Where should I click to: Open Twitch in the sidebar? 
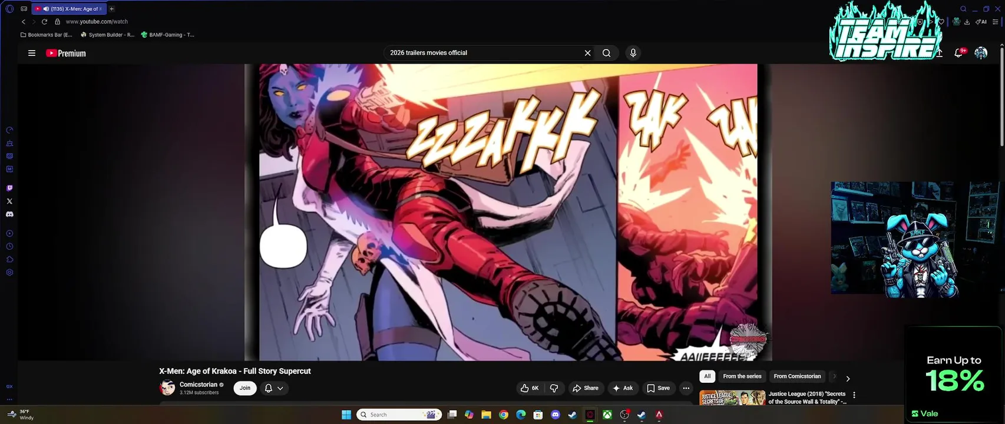pos(9,188)
